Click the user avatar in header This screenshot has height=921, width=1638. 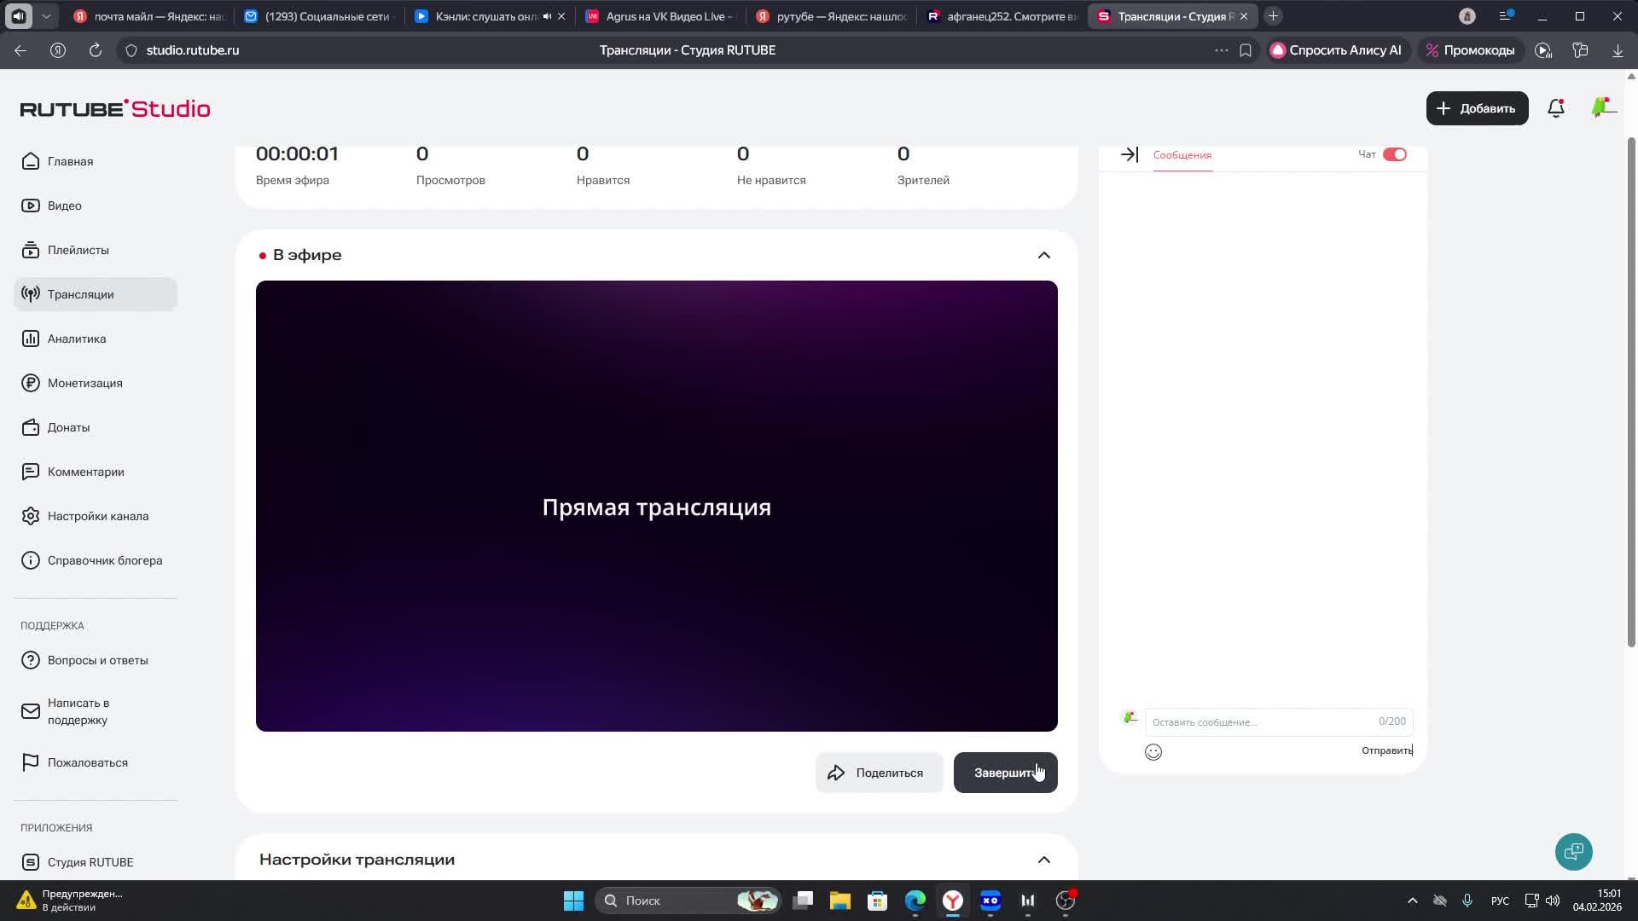pyautogui.click(x=1602, y=107)
